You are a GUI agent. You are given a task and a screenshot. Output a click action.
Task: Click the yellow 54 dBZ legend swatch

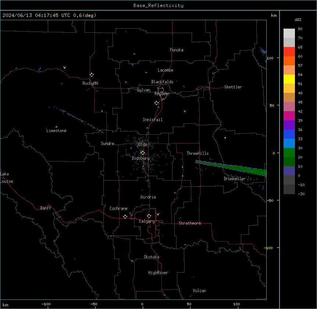pos(289,79)
